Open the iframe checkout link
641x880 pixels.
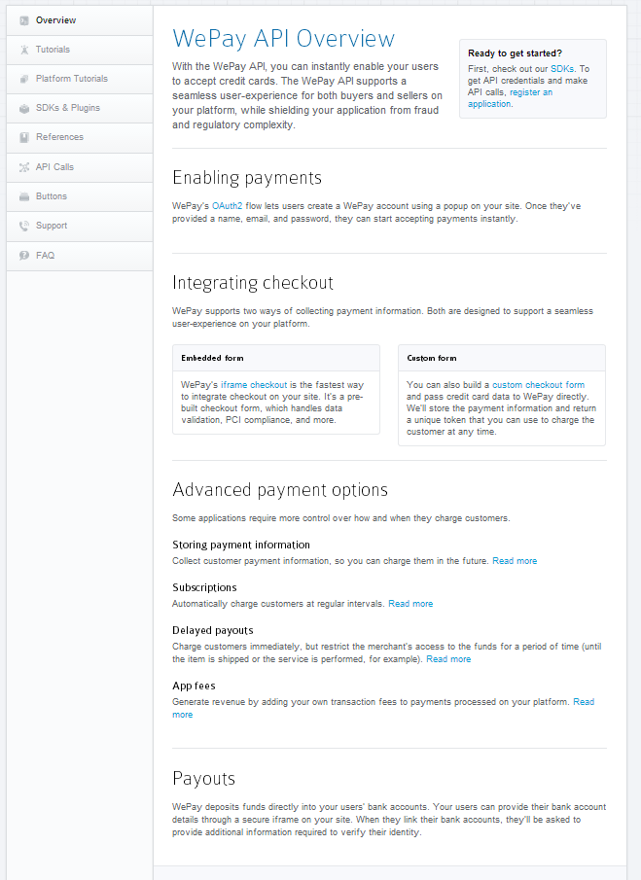(254, 385)
